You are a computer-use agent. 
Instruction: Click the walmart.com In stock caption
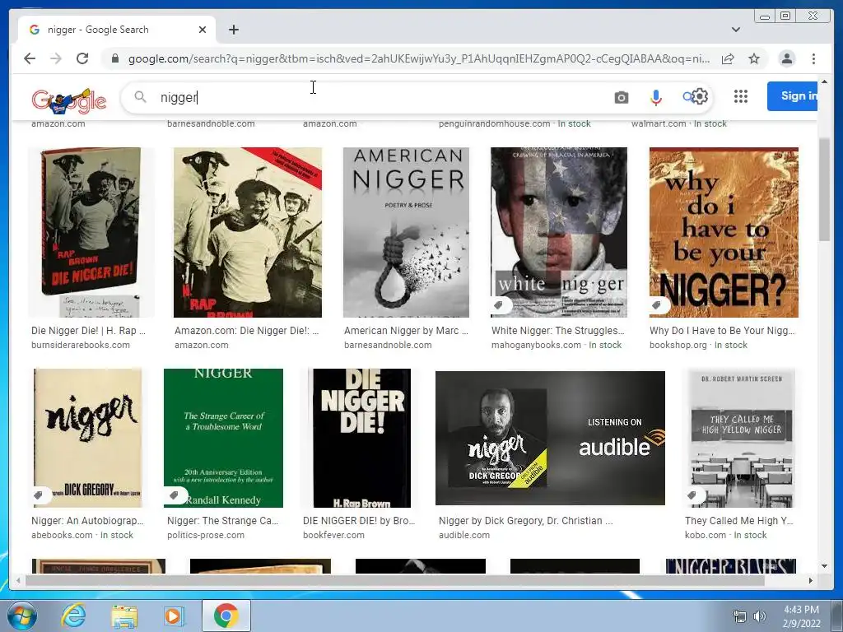tap(679, 123)
